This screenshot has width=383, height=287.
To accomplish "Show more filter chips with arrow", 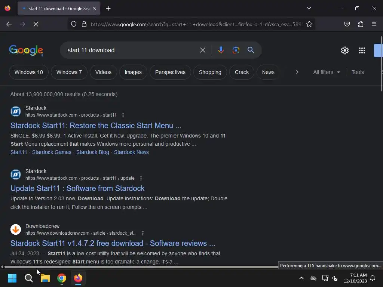I will point(297,72).
